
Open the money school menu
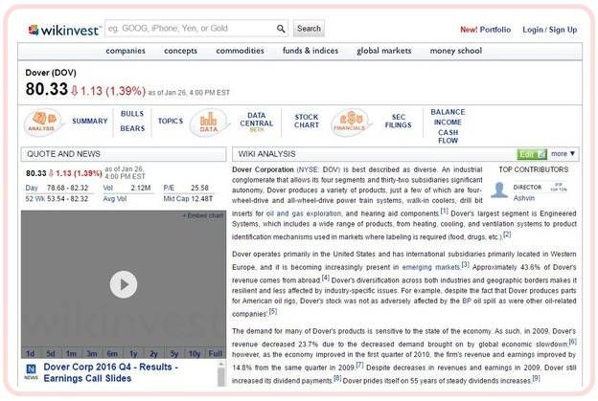click(456, 51)
